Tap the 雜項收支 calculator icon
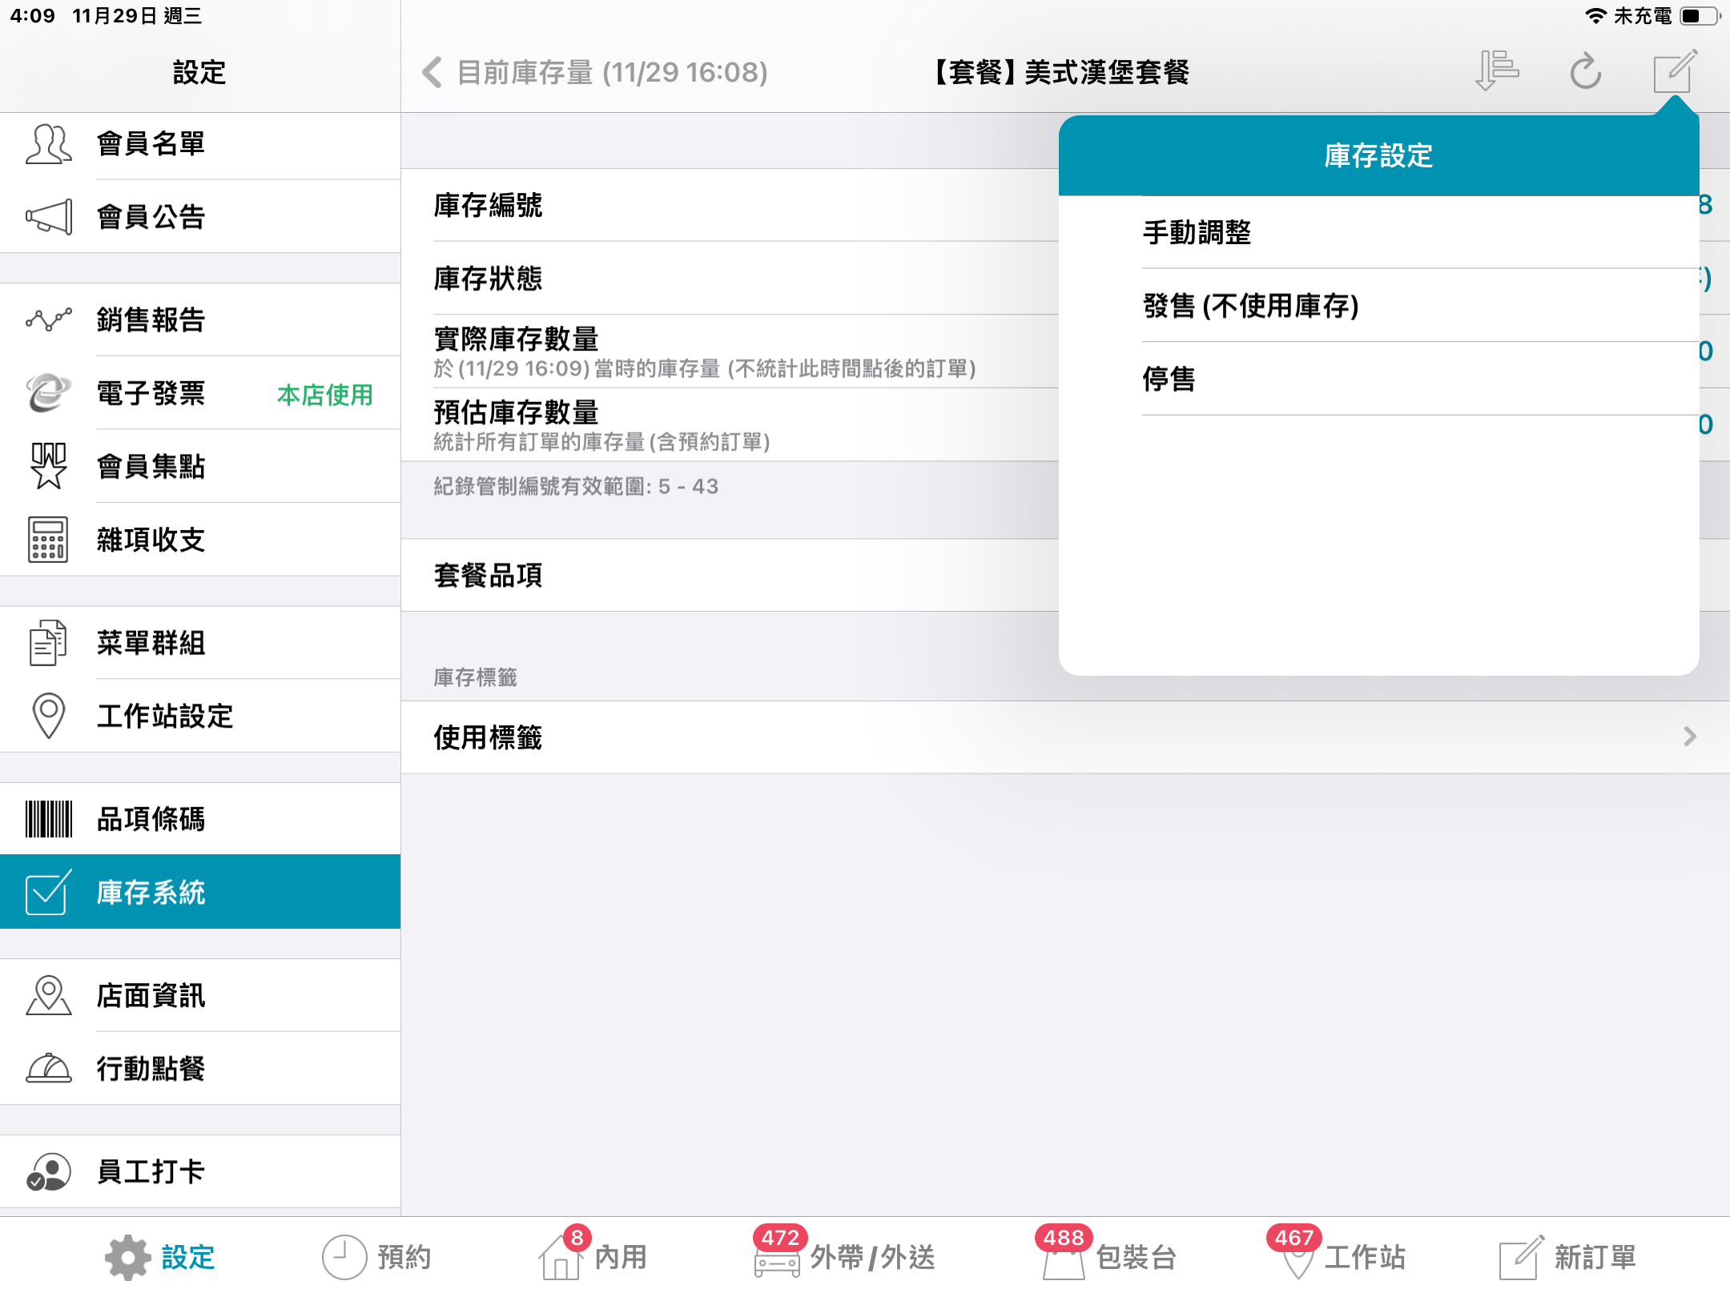The width and height of the screenshot is (1730, 1297). coord(48,540)
